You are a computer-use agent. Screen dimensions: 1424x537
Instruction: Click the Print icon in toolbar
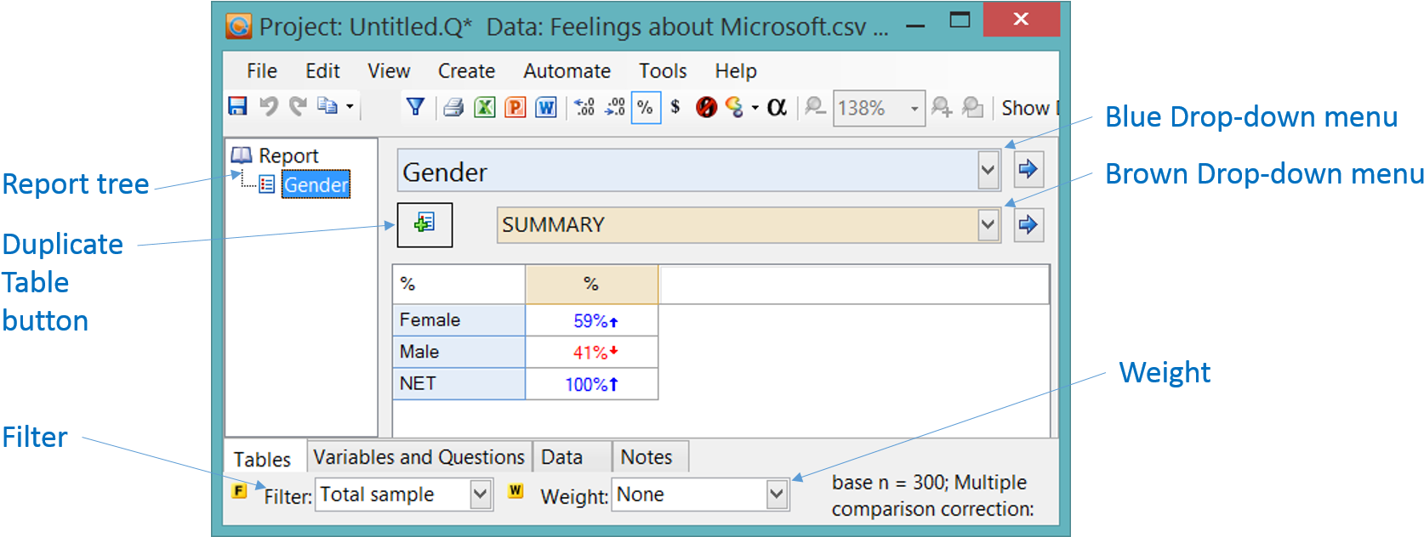click(453, 108)
